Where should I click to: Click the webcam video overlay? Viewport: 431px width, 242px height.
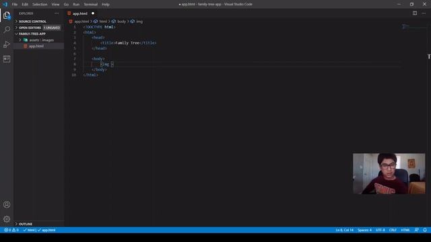click(389, 173)
